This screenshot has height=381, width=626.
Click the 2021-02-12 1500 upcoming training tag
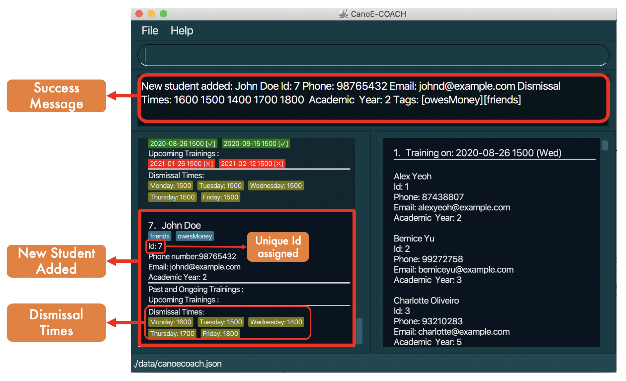click(x=252, y=163)
